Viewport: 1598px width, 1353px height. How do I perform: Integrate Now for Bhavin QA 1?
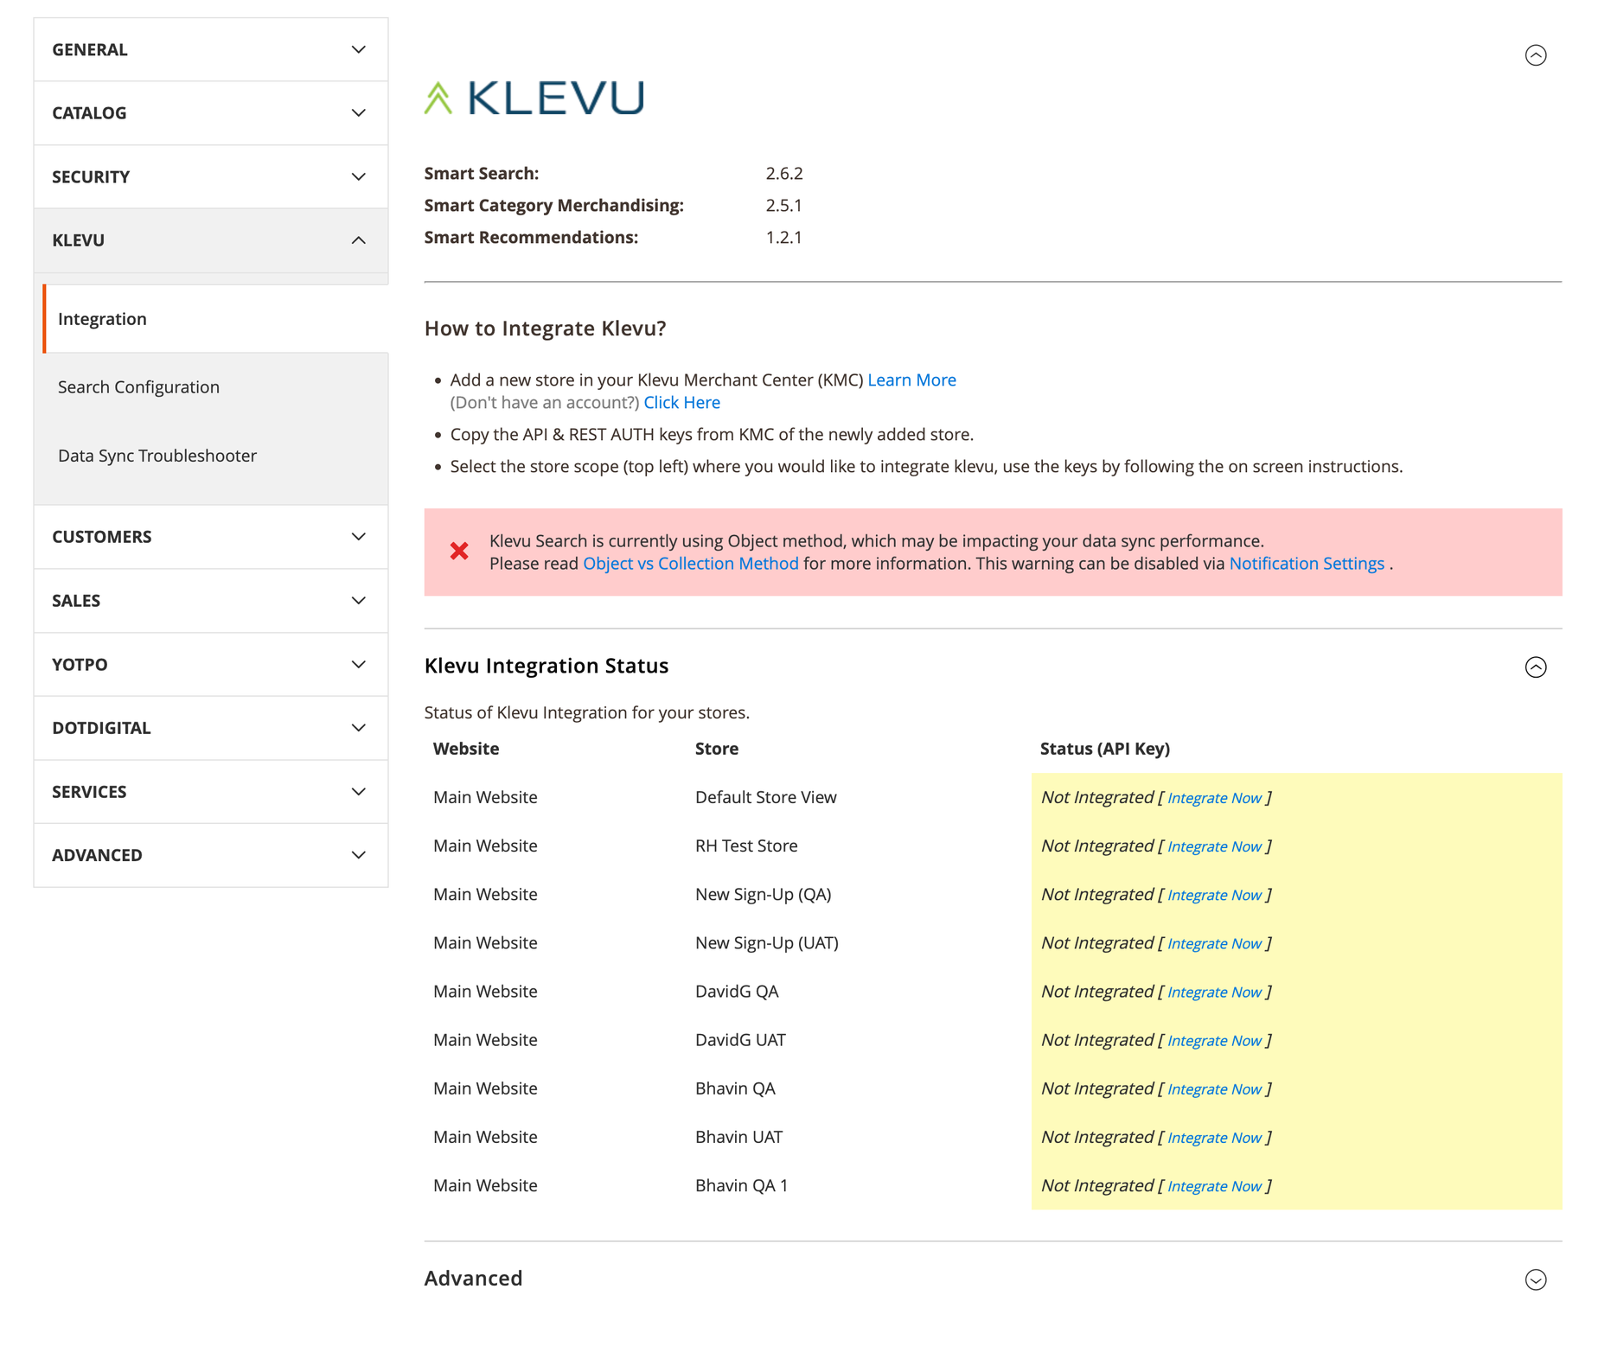[1214, 1186]
